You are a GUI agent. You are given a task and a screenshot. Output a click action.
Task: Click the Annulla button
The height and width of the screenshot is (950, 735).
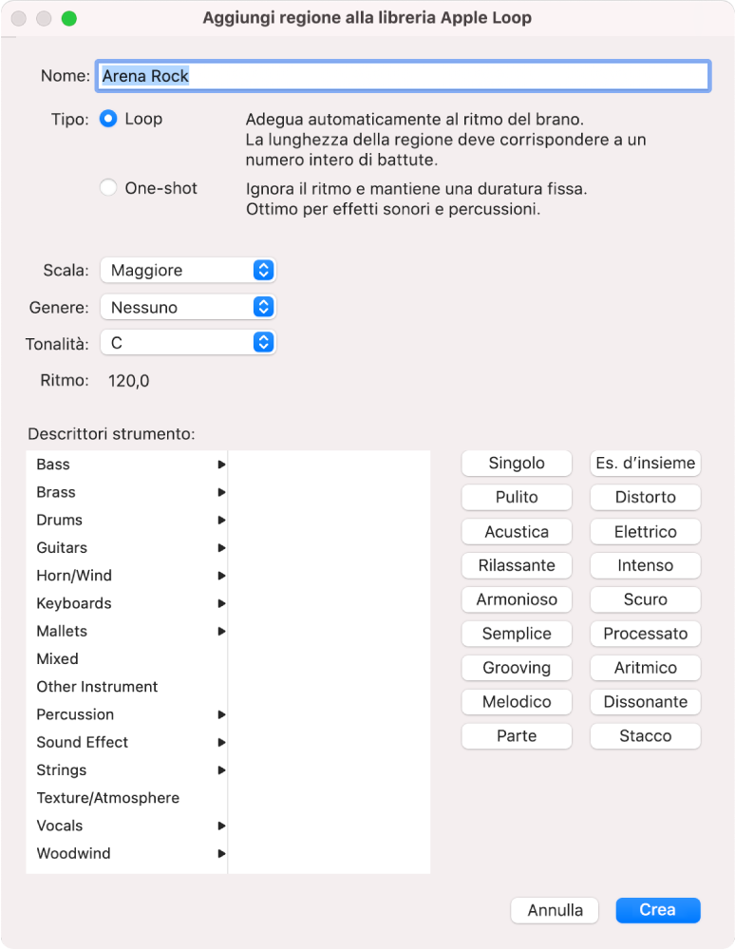pos(555,910)
